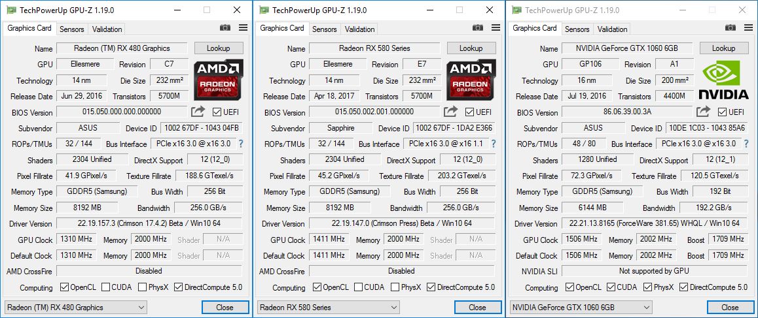The width and height of the screenshot is (758, 318).
Task: Open NVIDIA GeForce GTX 1060 6GB selector dropdown
Action: (x=581, y=308)
